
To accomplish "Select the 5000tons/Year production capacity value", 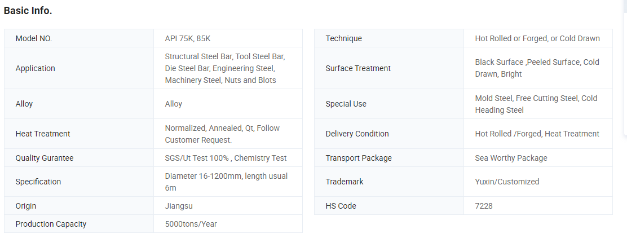I will coord(191,224).
